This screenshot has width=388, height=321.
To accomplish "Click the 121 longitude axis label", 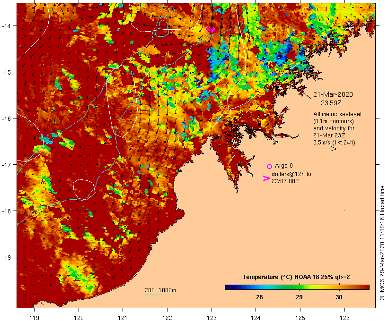I will tap(123, 318).
